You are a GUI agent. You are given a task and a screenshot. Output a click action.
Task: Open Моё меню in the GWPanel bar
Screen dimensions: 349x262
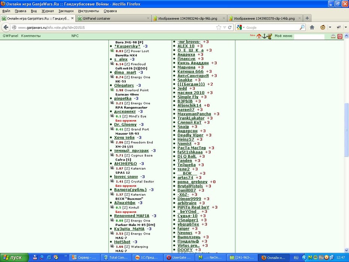283,36
